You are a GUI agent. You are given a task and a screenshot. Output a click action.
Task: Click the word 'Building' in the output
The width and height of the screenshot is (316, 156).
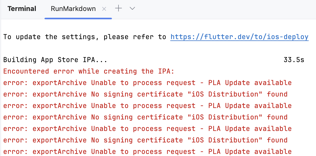point(20,60)
